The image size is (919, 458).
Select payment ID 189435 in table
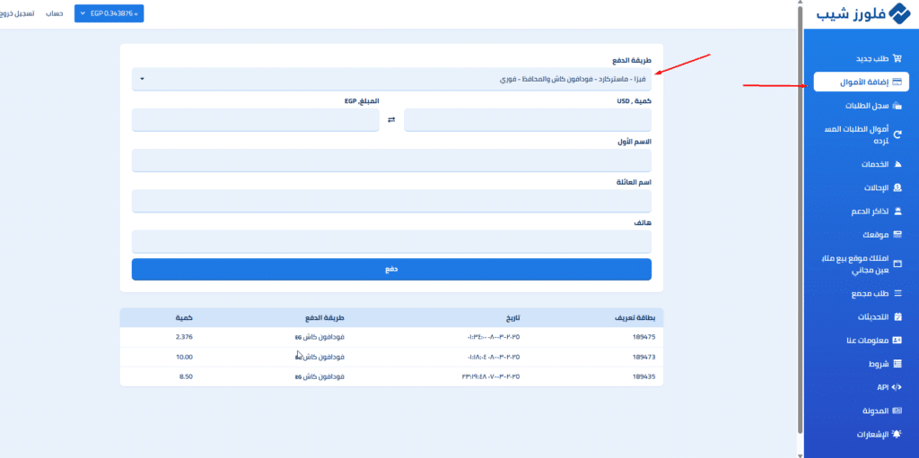(x=643, y=376)
